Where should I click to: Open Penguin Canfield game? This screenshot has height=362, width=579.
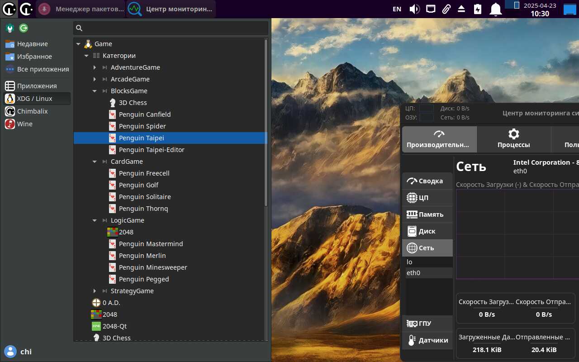[x=145, y=114]
